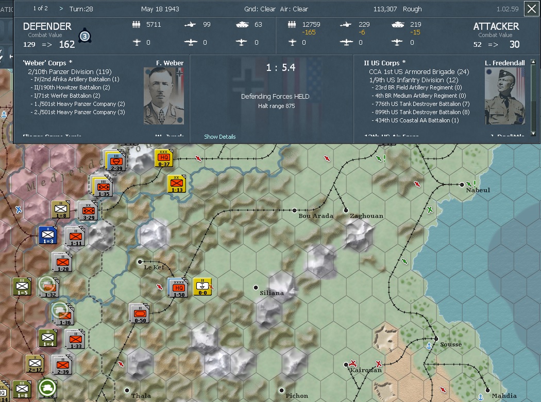Close the combat resolution window

click(531, 9)
